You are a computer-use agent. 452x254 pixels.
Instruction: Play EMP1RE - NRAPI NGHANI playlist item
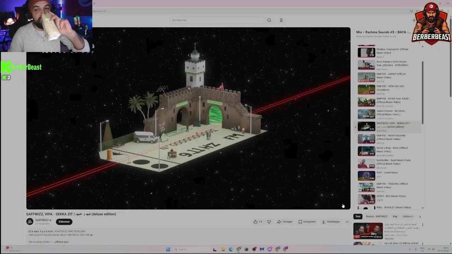(388, 139)
